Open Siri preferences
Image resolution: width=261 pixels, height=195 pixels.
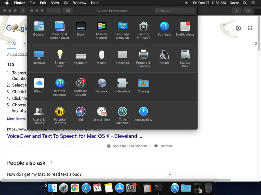pos(81,114)
